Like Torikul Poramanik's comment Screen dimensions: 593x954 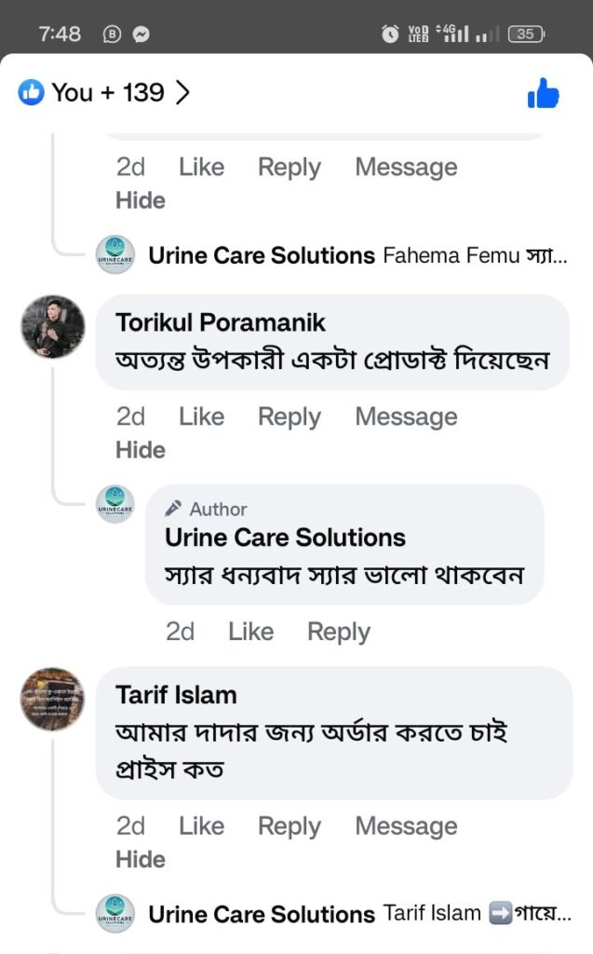[201, 416]
